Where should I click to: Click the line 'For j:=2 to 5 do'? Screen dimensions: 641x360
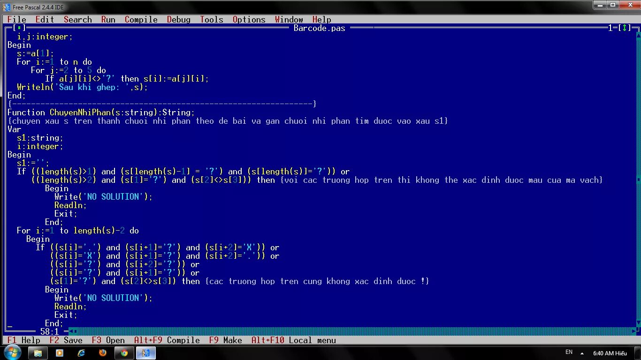click(69, 70)
